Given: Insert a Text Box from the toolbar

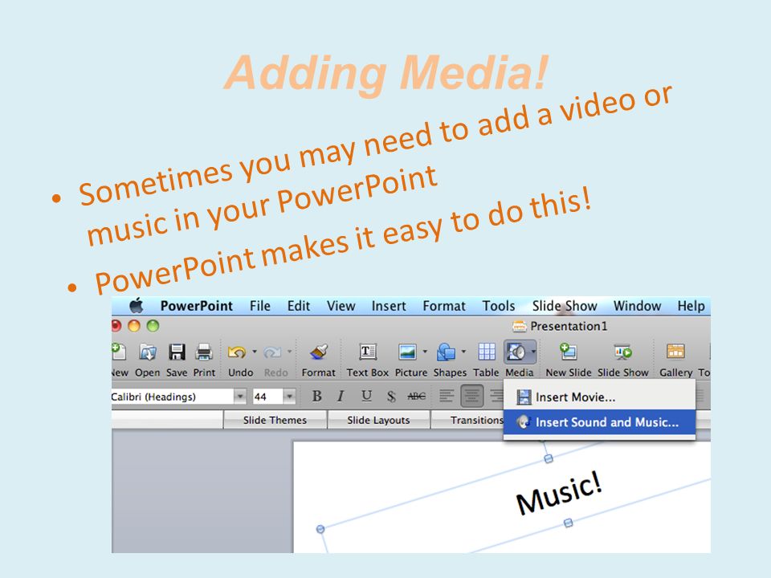Looking at the screenshot, I should 368,352.
